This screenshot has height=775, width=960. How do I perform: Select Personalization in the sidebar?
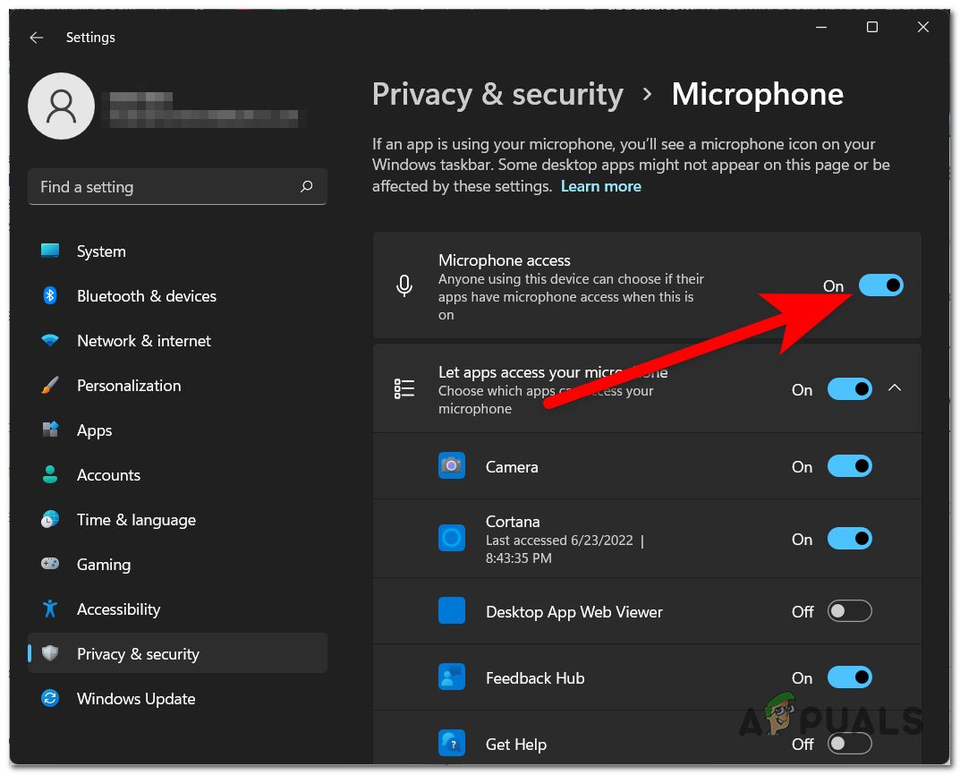[x=129, y=386]
